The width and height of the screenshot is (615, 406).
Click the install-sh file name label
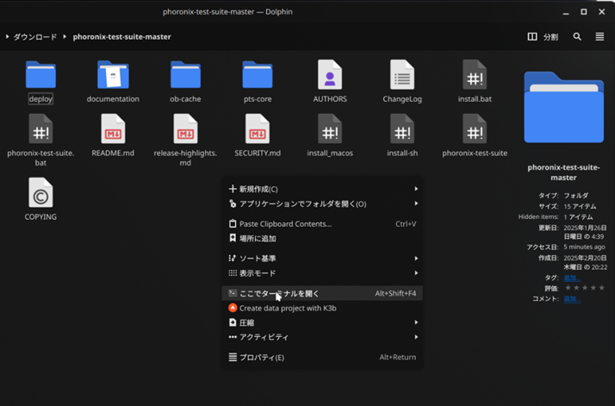(402, 153)
